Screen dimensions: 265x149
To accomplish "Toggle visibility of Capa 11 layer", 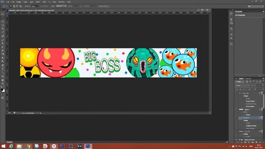I will [236, 109].
